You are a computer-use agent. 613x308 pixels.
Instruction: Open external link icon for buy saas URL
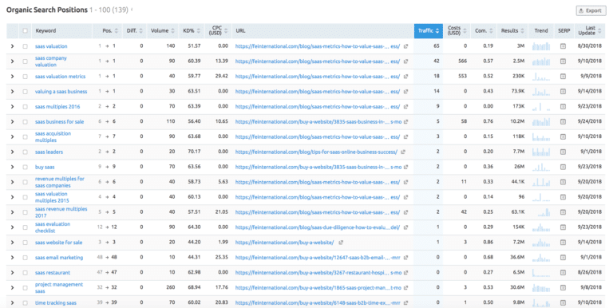(405, 167)
